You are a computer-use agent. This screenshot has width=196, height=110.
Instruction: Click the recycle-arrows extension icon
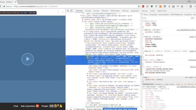(x=182, y=6)
